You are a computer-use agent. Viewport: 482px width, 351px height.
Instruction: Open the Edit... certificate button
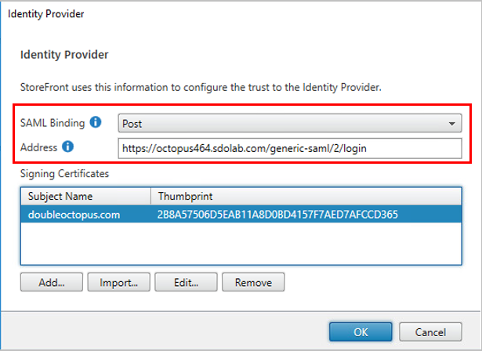tap(186, 282)
